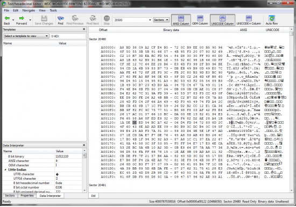Open the Select a template to view dropdown

(x=26, y=36)
